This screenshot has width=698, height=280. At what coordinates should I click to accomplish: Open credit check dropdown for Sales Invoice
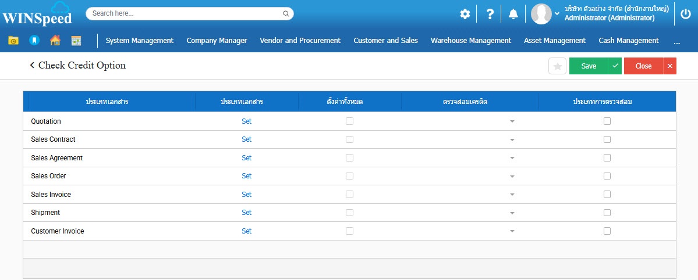click(x=512, y=195)
